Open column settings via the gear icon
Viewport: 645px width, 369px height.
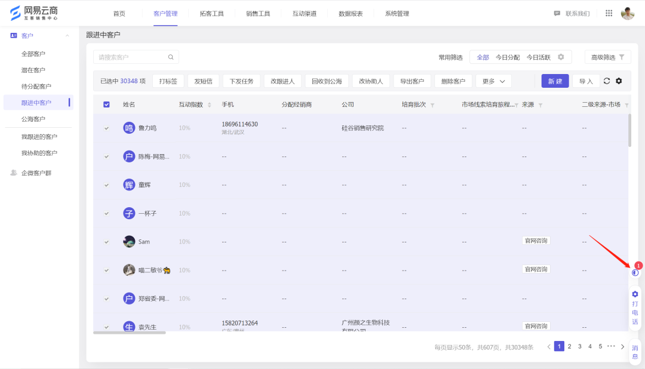click(619, 81)
